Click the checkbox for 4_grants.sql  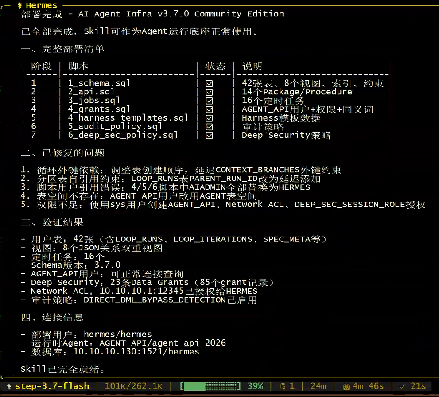(209, 109)
